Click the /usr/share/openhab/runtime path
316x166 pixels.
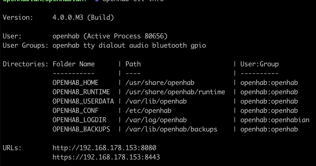(175, 92)
